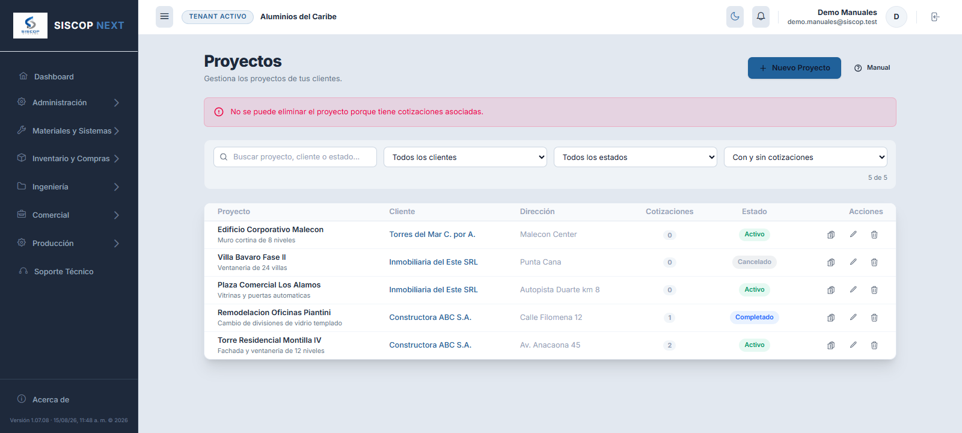Click the error message about cotizaciones asociadas
The width and height of the screenshot is (962, 433).
click(x=357, y=112)
